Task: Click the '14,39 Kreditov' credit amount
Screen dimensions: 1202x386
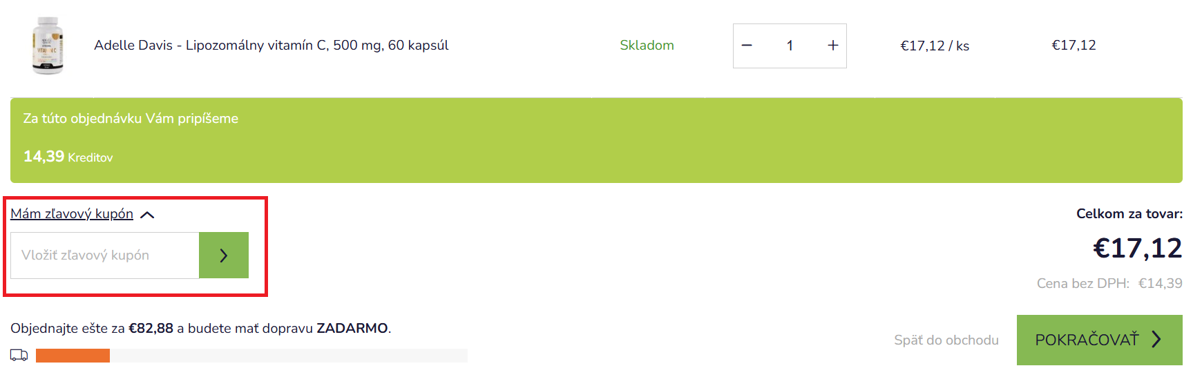Action: [68, 157]
